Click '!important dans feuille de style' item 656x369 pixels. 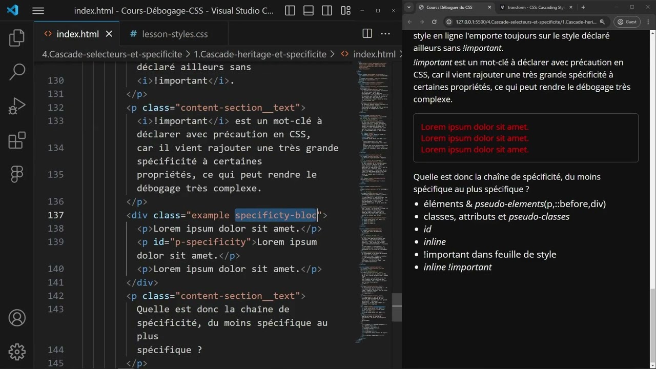(489, 254)
